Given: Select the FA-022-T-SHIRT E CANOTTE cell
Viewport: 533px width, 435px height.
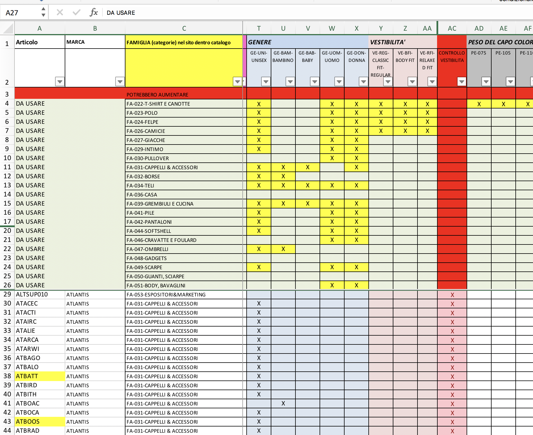Looking at the screenshot, I should pos(184,104).
